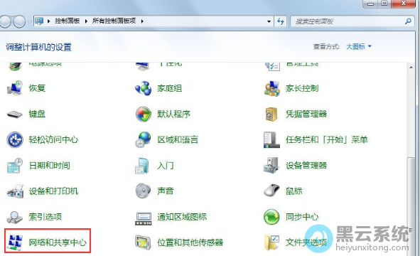The height and width of the screenshot is (256, 420).
Task: Expand the arrow after 所有控制面板项 breadcrumb
Action: (x=142, y=21)
